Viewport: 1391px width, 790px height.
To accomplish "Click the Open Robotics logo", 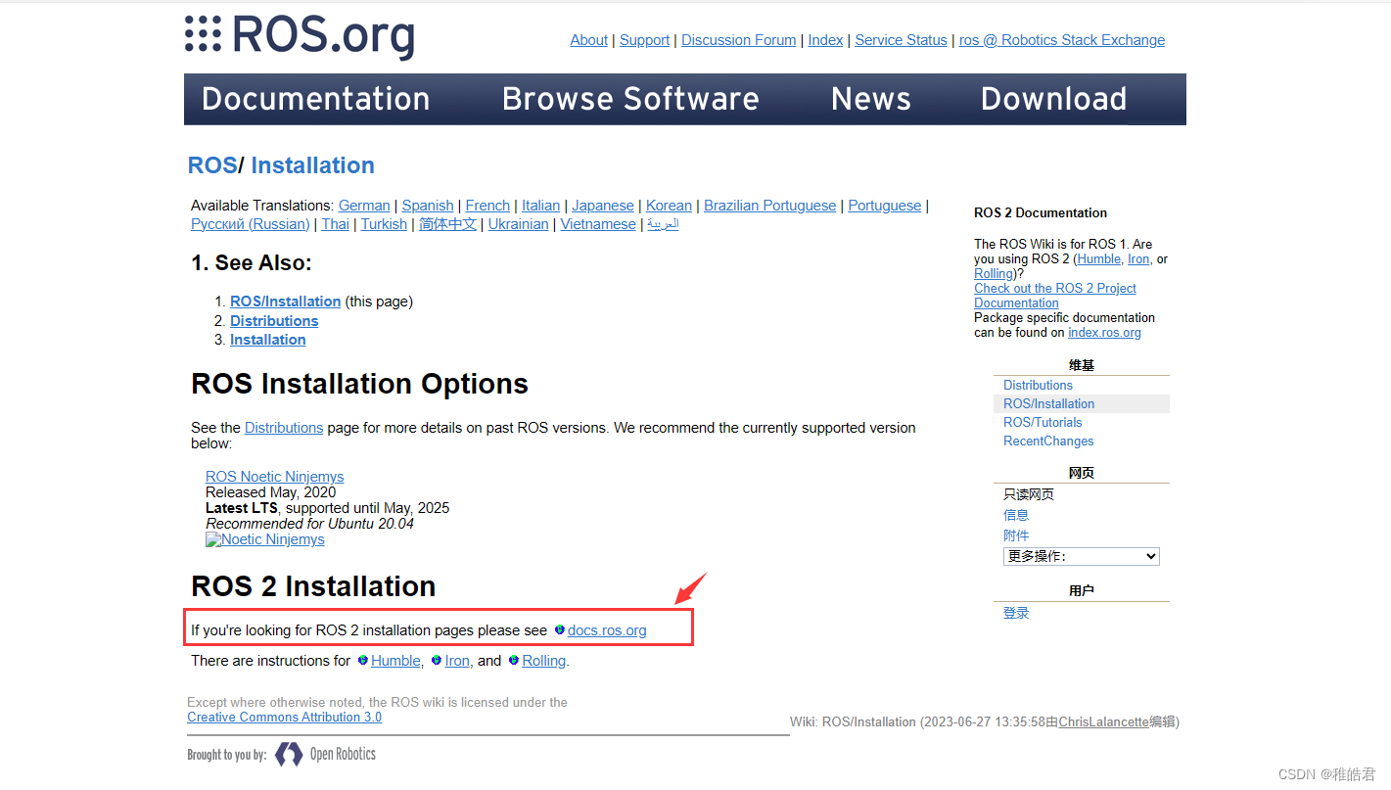I will click(325, 754).
